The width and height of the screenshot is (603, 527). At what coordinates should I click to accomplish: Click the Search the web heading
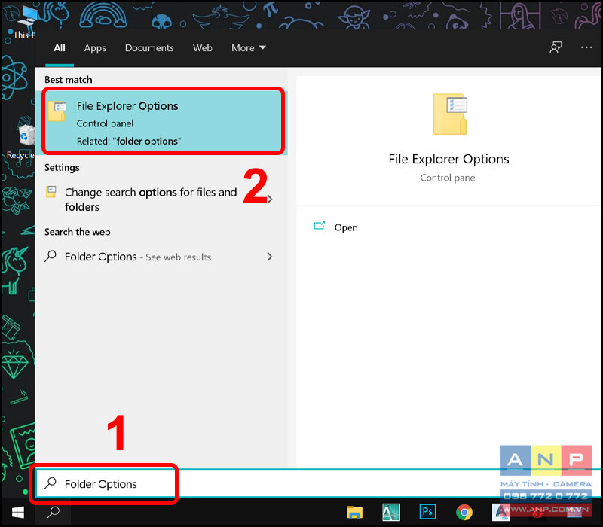78,232
